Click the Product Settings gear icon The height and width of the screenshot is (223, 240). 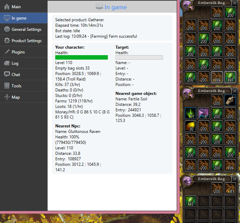7,41
